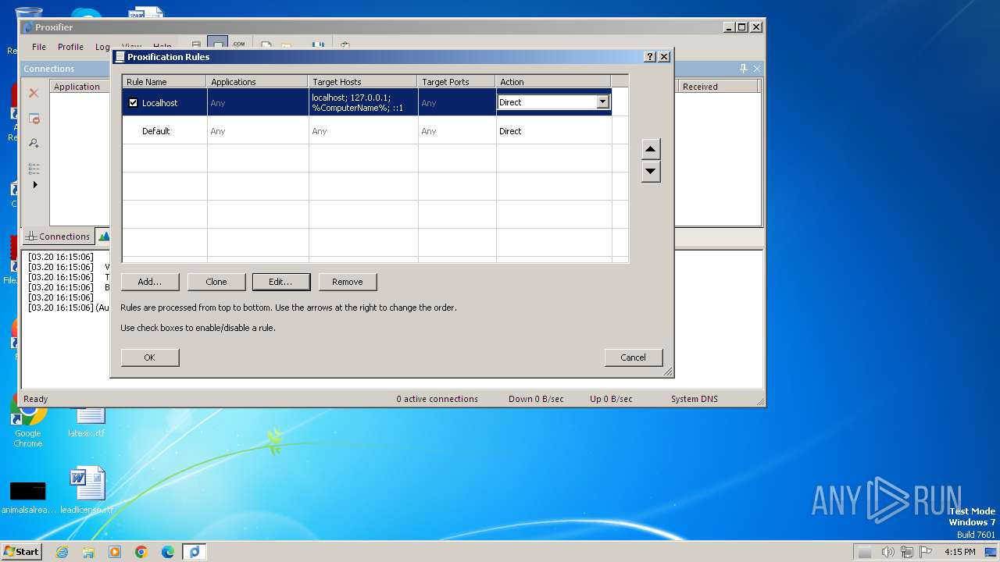Click the '0 active connections' status text

coord(437,399)
